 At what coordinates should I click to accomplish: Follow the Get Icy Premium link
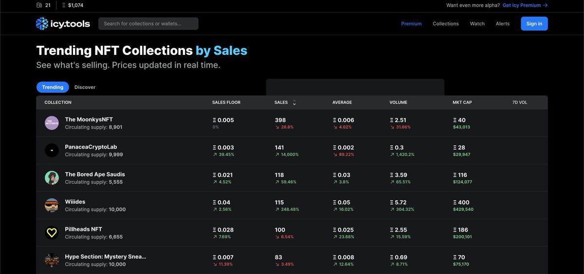pos(525,5)
